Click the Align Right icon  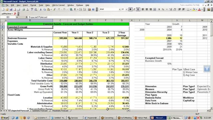click(x=150, y=9)
